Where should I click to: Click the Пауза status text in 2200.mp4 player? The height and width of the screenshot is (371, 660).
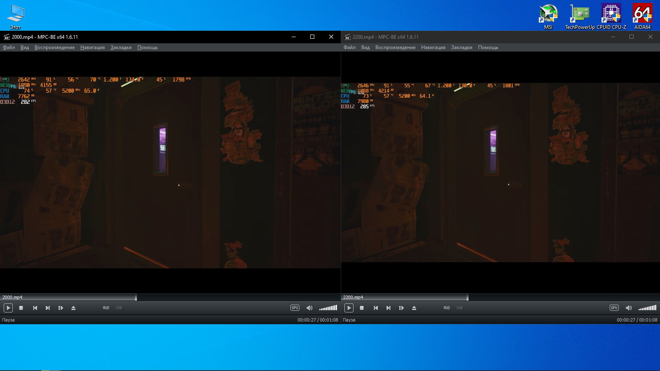[349, 320]
